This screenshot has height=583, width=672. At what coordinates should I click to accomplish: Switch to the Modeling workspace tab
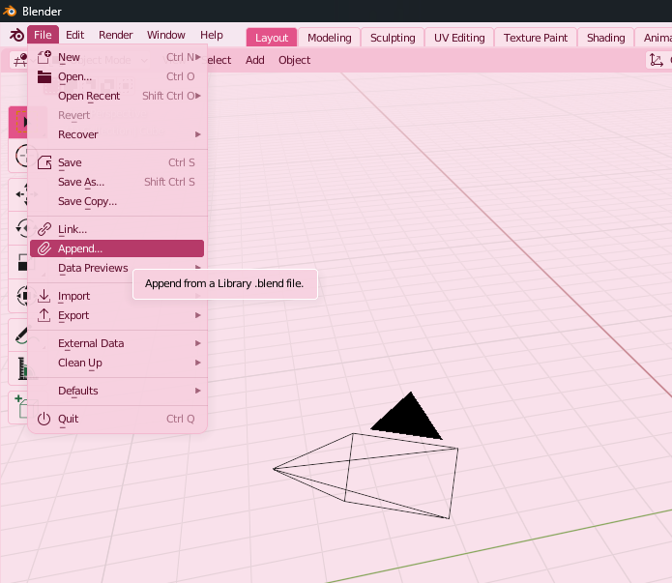click(329, 38)
